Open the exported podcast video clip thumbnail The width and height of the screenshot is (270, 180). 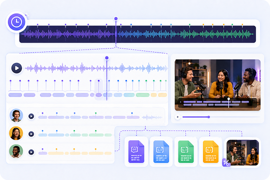click(242, 152)
